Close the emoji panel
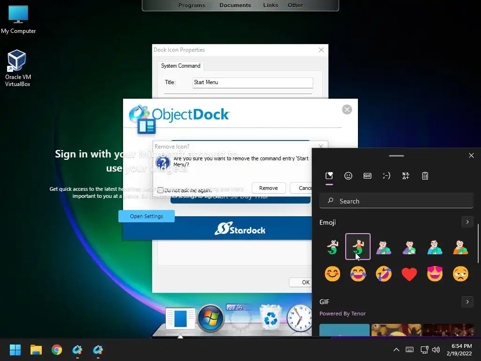Viewport: 481px width, 361px height. pos(472,155)
